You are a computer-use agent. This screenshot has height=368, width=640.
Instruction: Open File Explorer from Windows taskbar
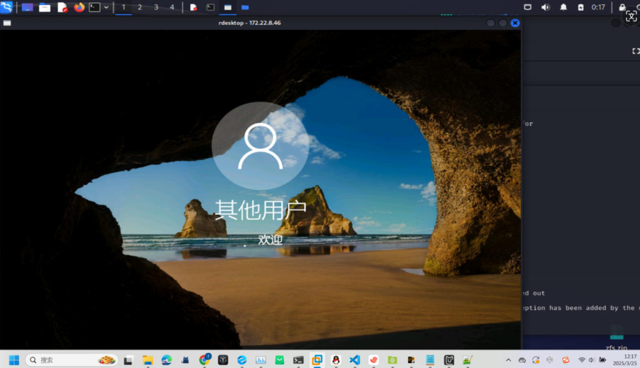click(147, 360)
